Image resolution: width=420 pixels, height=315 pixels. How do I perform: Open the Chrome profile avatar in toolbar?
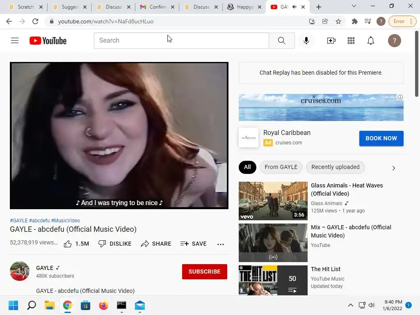381,21
